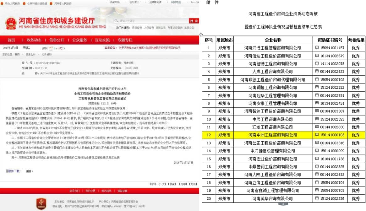Open 联系我们 in the footer bar
The image size is (366, 211).
(x=74, y=191)
